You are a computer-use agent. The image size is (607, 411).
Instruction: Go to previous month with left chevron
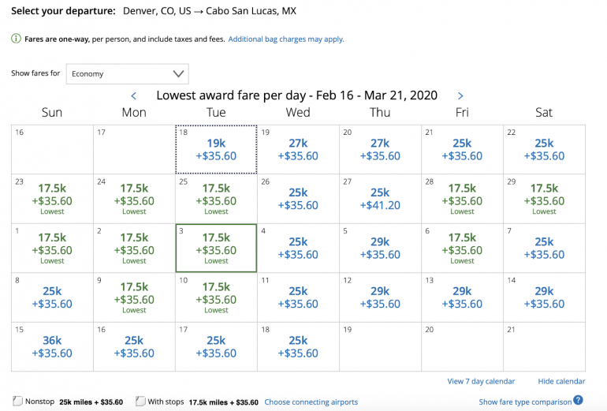(134, 96)
